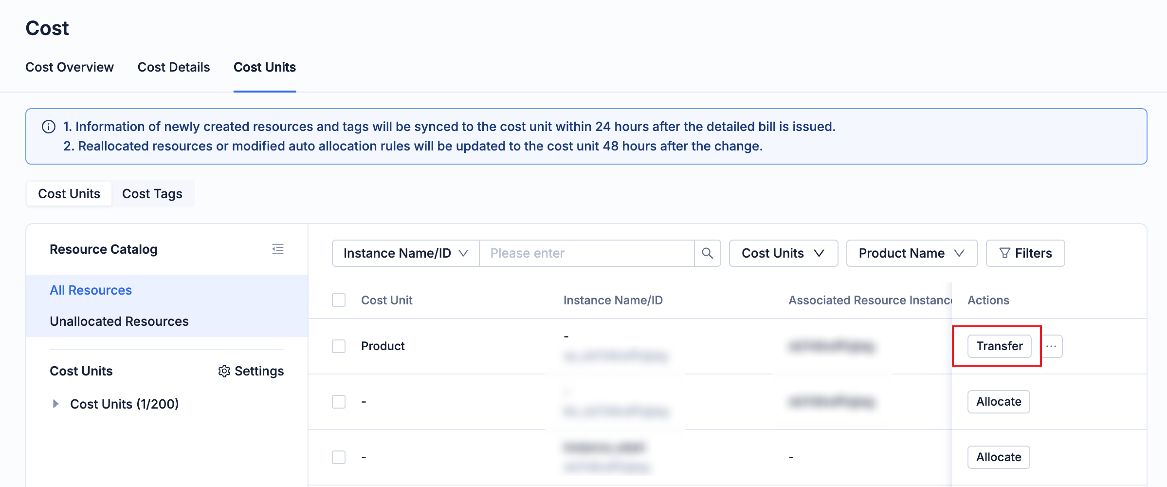Viewport: 1167px width, 487px height.
Task: Switch to the Cost Details tab
Action: (174, 67)
